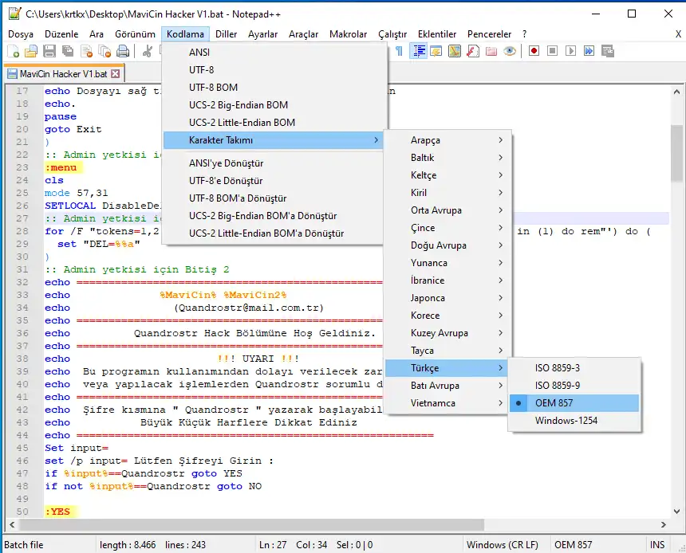Open the Makrolar menu
Screen dimensions: 686x553
348,34
